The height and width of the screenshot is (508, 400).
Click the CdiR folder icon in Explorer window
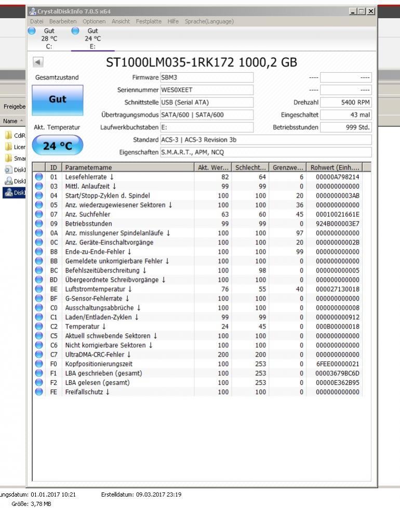coord(8,135)
